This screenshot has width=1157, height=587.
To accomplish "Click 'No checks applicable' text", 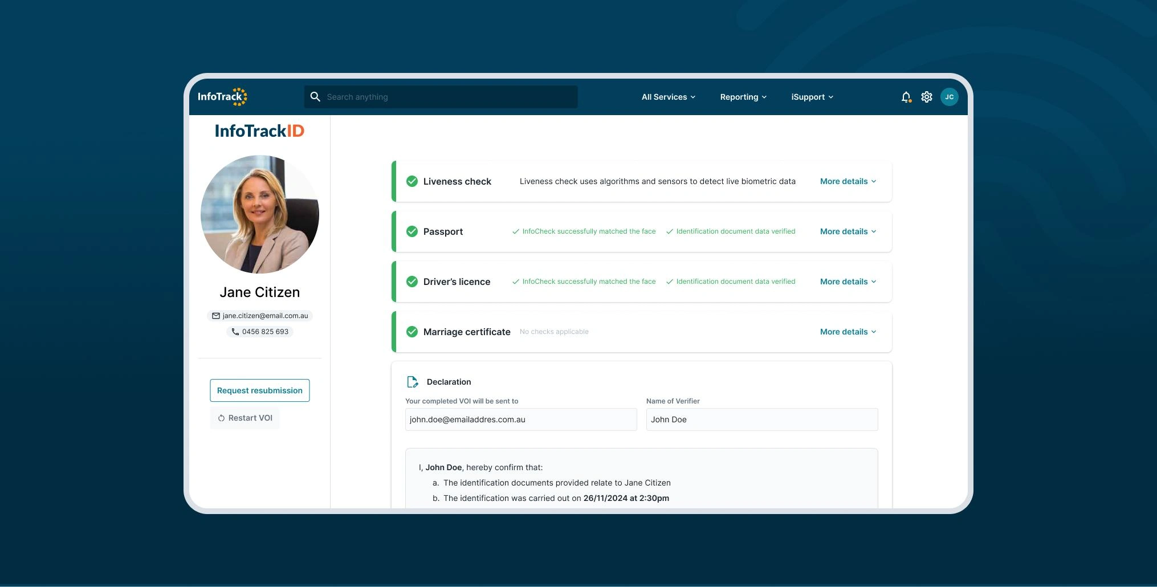I will (554, 332).
